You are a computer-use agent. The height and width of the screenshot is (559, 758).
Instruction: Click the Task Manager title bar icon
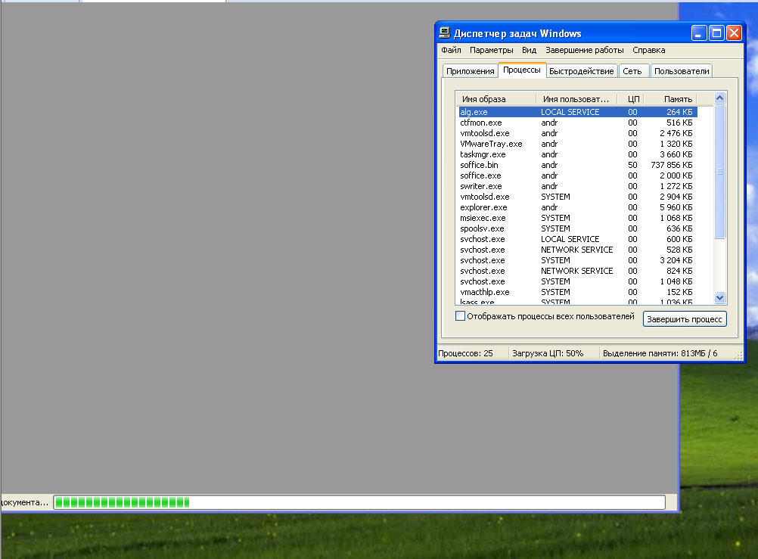444,33
